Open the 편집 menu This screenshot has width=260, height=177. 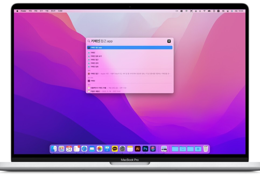(36, 11)
